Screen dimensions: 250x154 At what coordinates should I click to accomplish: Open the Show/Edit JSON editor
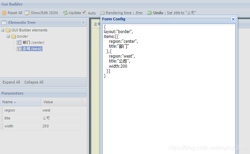pos(41,13)
